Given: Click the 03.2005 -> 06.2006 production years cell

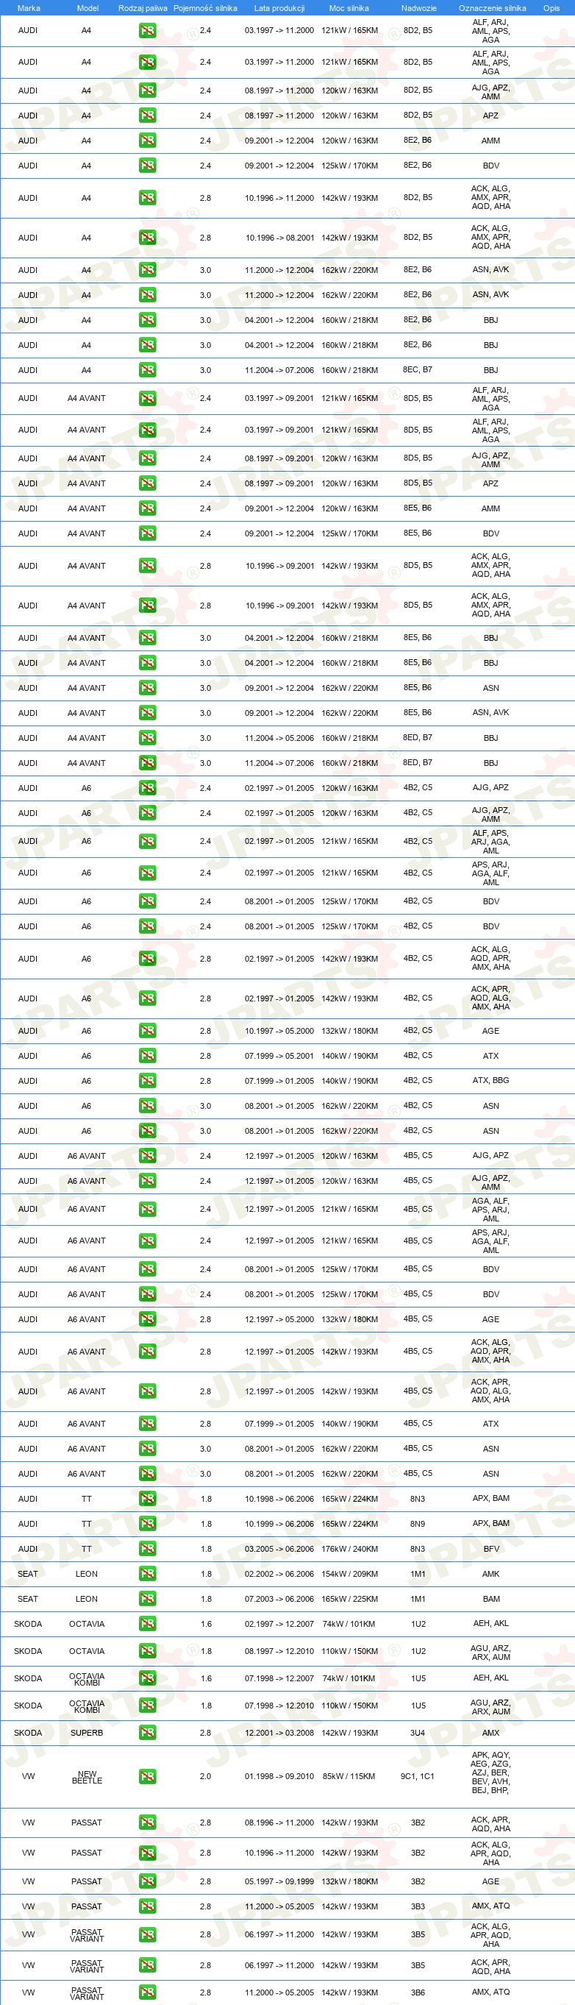Looking at the screenshot, I should [279, 1549].
